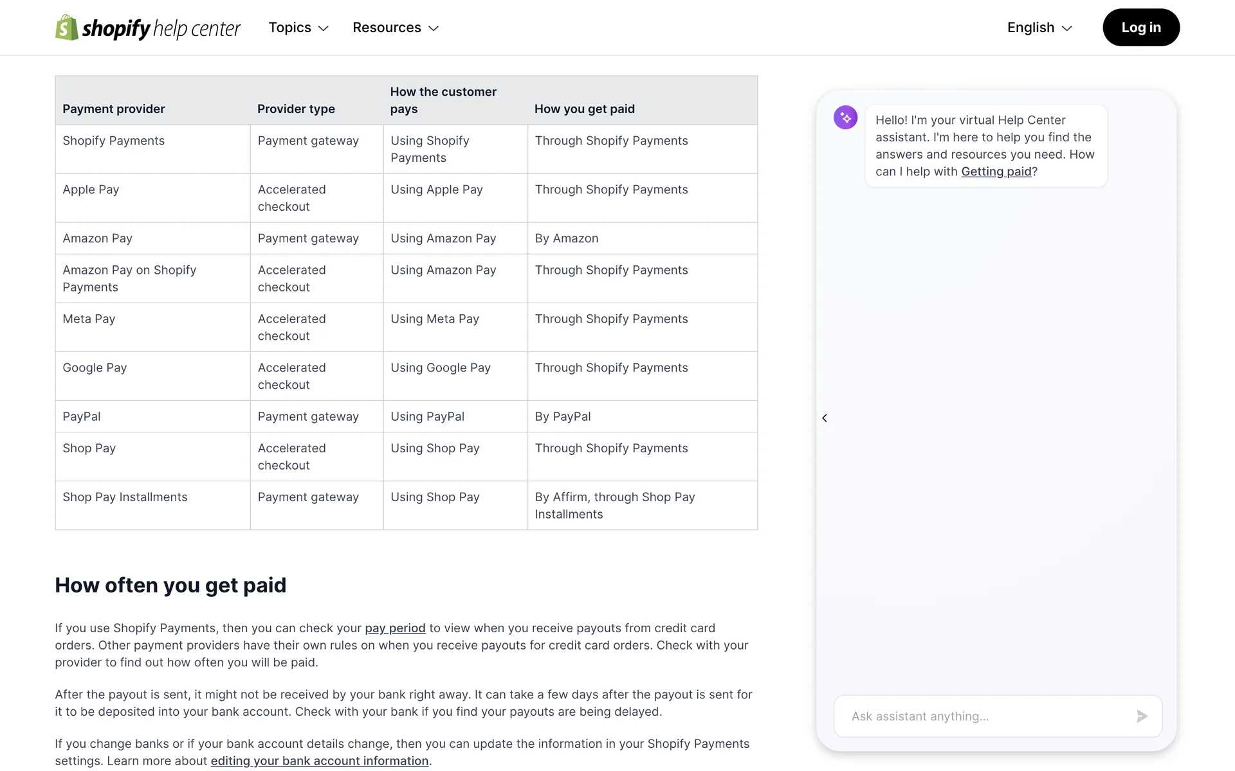
Task: Click the purple assistant sparkle avatar
Action: pyautogui.click(x=845, y=118)
